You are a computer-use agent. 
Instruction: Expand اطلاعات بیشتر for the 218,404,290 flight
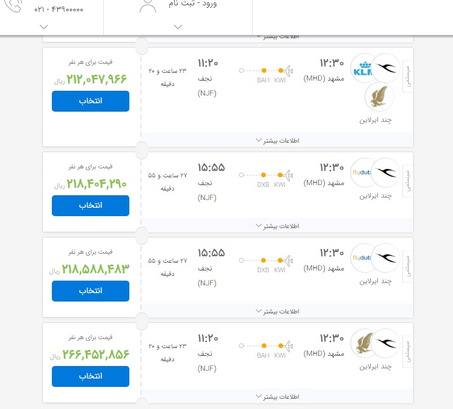(x=277, y=226)
